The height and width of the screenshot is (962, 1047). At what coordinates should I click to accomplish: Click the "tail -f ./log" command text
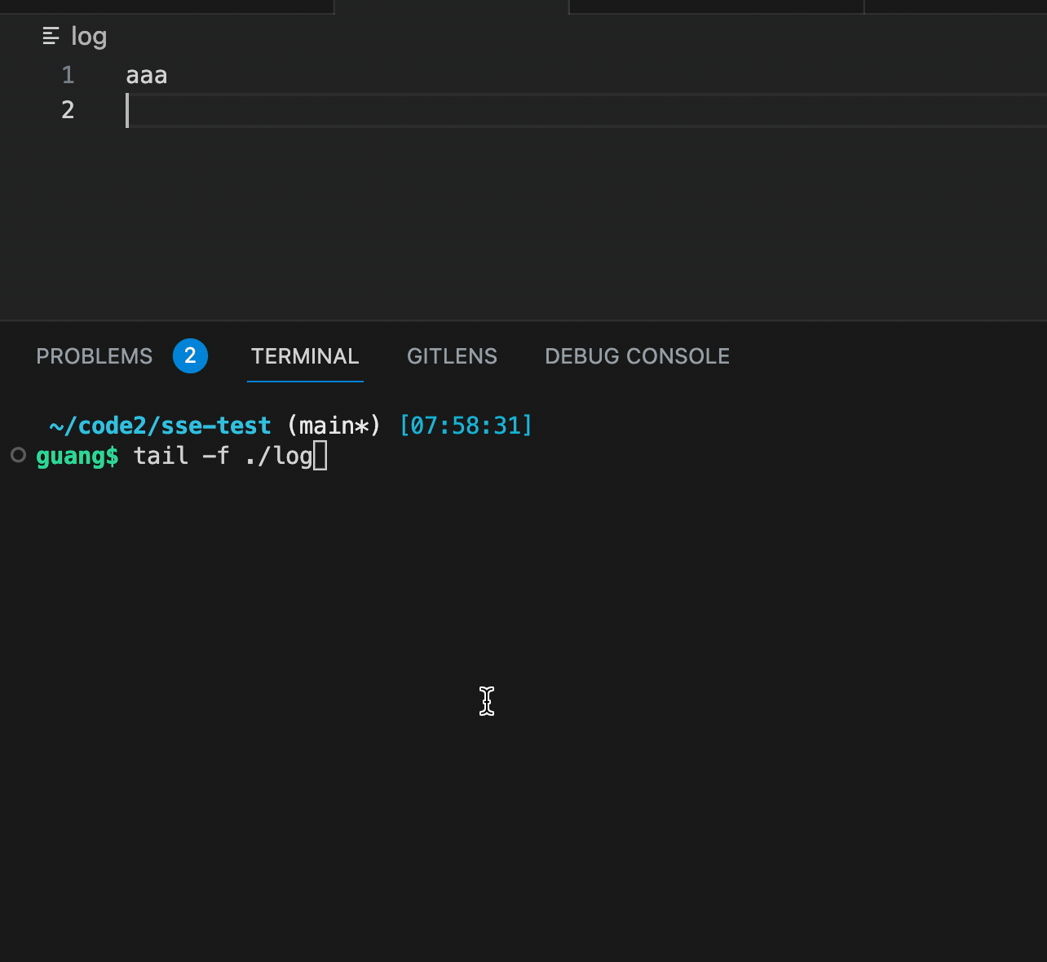[x=223, y=456]
